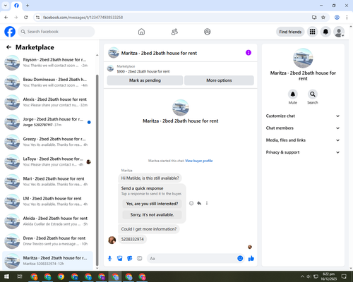Expand Privacy & support section

tap(303, 152)
